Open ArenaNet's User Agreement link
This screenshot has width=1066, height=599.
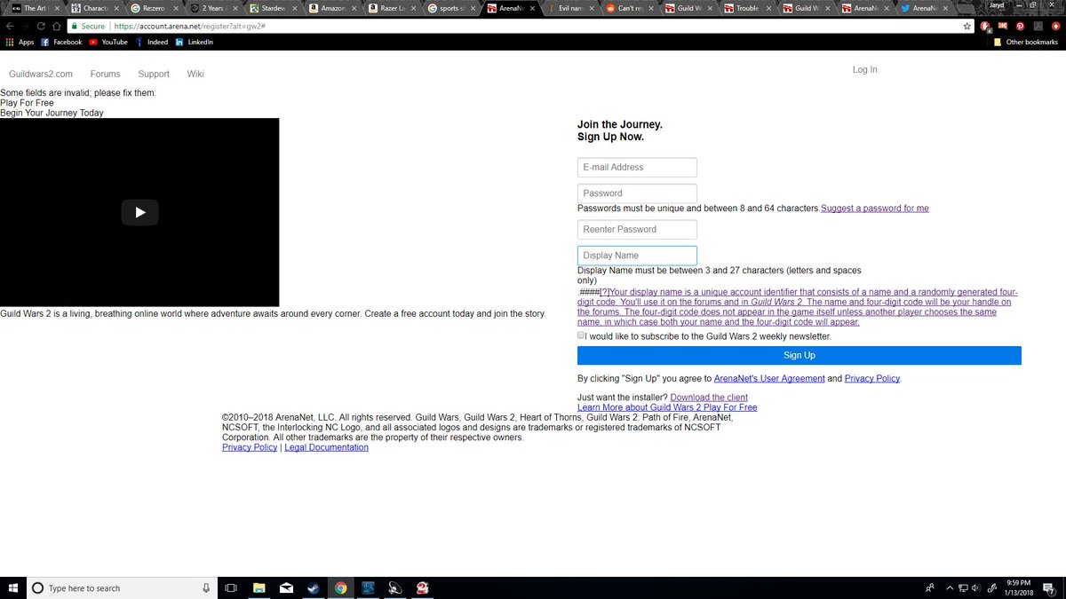pos(769,379)
